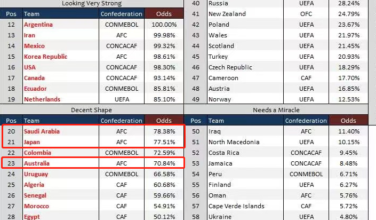Click the 'Czech Republic' team cell
This screenshot has width=376, height=220.
tap(230, 67)
